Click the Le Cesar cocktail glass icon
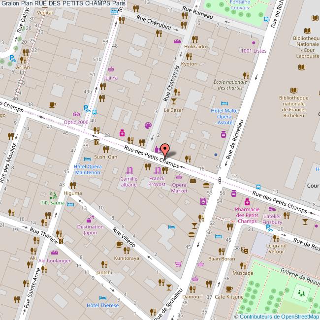Viewport: 320px width, 320px height. 173,101
